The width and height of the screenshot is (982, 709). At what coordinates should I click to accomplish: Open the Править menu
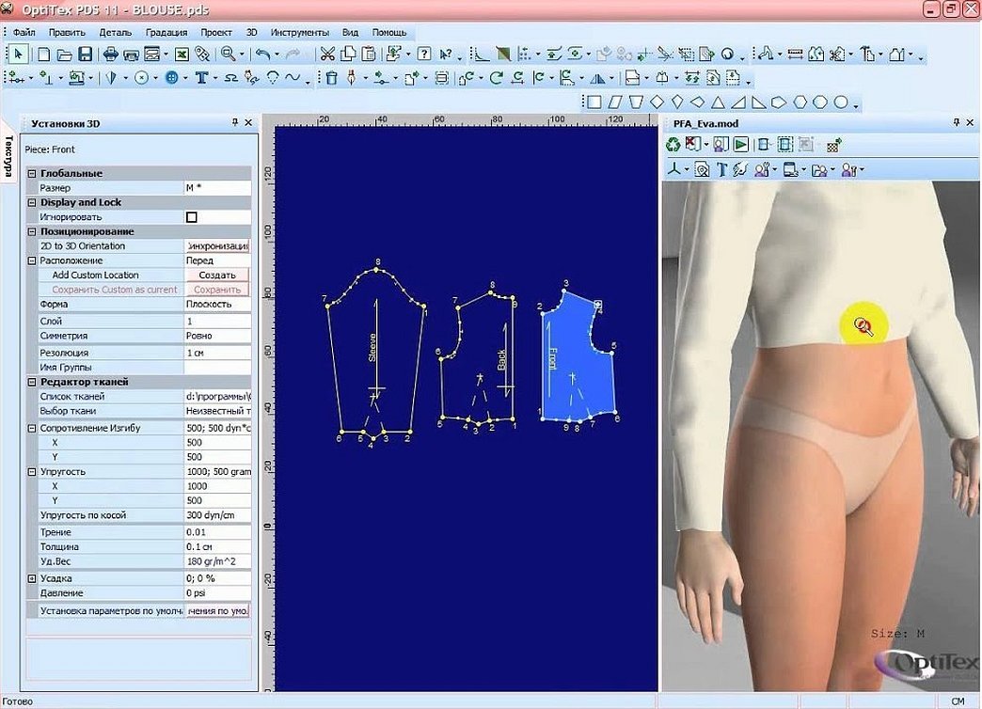[x=67, y=32]
